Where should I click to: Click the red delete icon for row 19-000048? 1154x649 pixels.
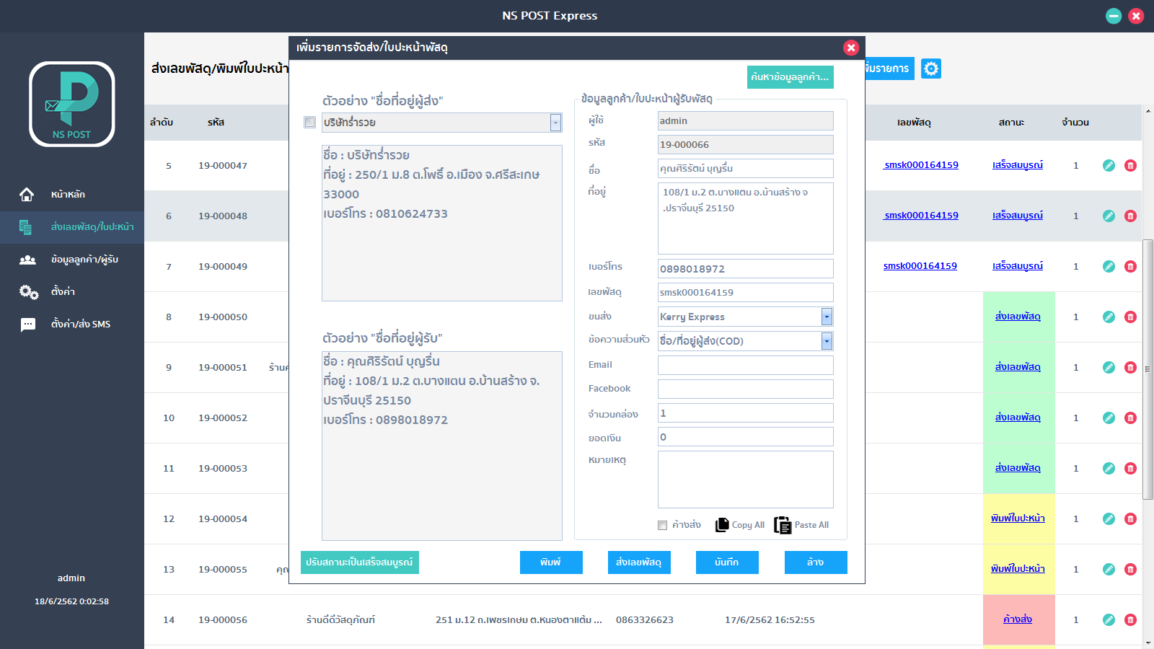pyautogui.click(x=1130, y=216)
